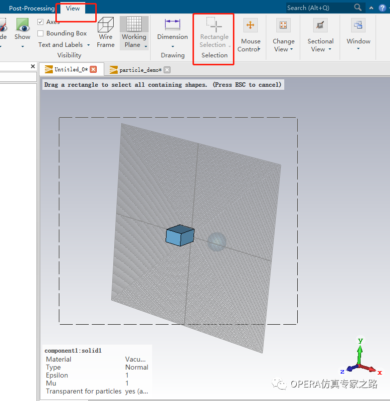This screenshot has width=390, height=401.
Task: Toggle the Working Plane grid icon
Action: (134, 24)
